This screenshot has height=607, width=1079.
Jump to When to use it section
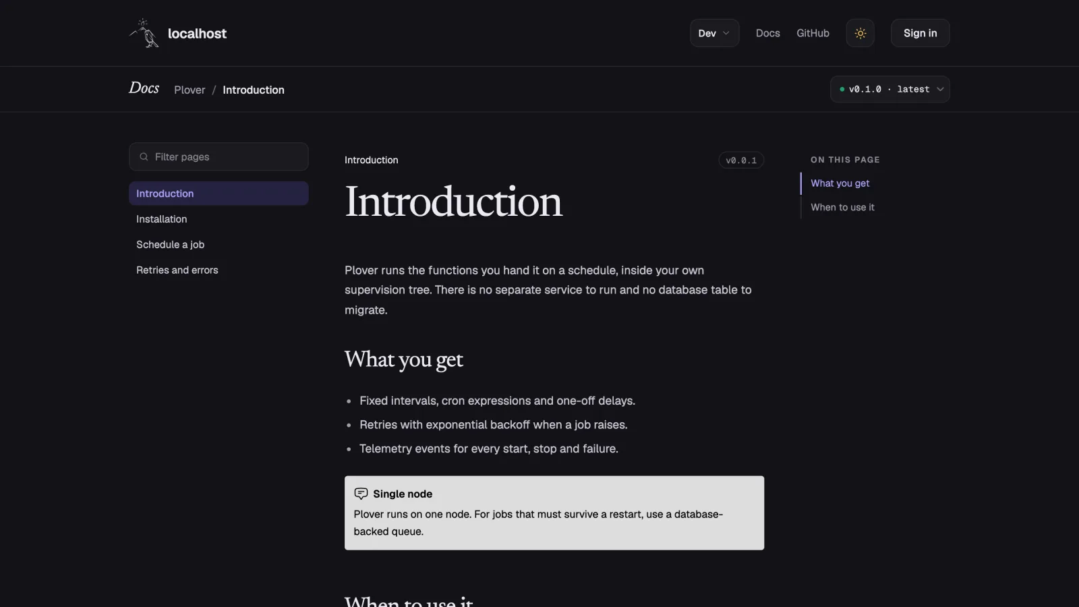pyautogui.click(x=842, y=207)
